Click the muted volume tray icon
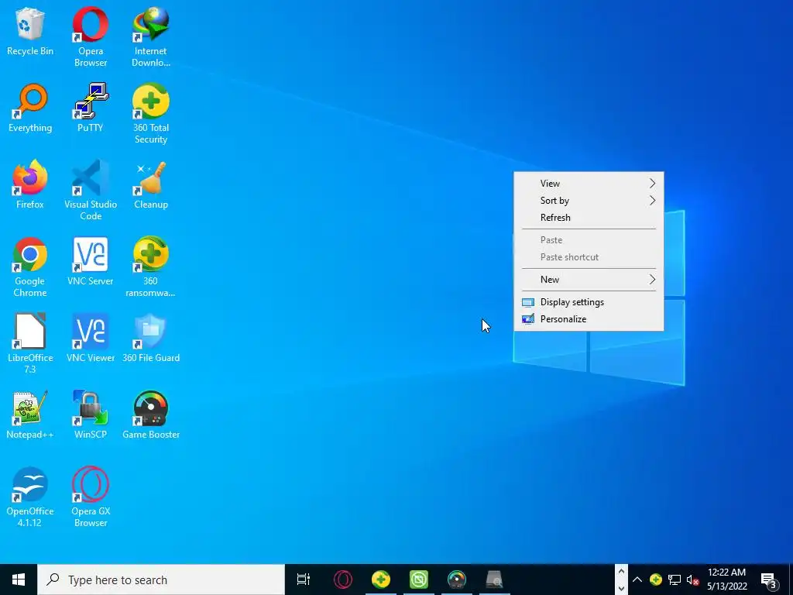Image resolution: width=793 pixels, height=595 pixels. [693, 580]
